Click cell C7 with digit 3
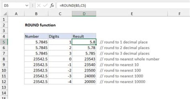This screenshot has height=99, width=190. [60, 53]
